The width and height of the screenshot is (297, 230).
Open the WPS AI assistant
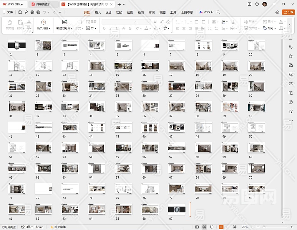(x=206, y=12)
